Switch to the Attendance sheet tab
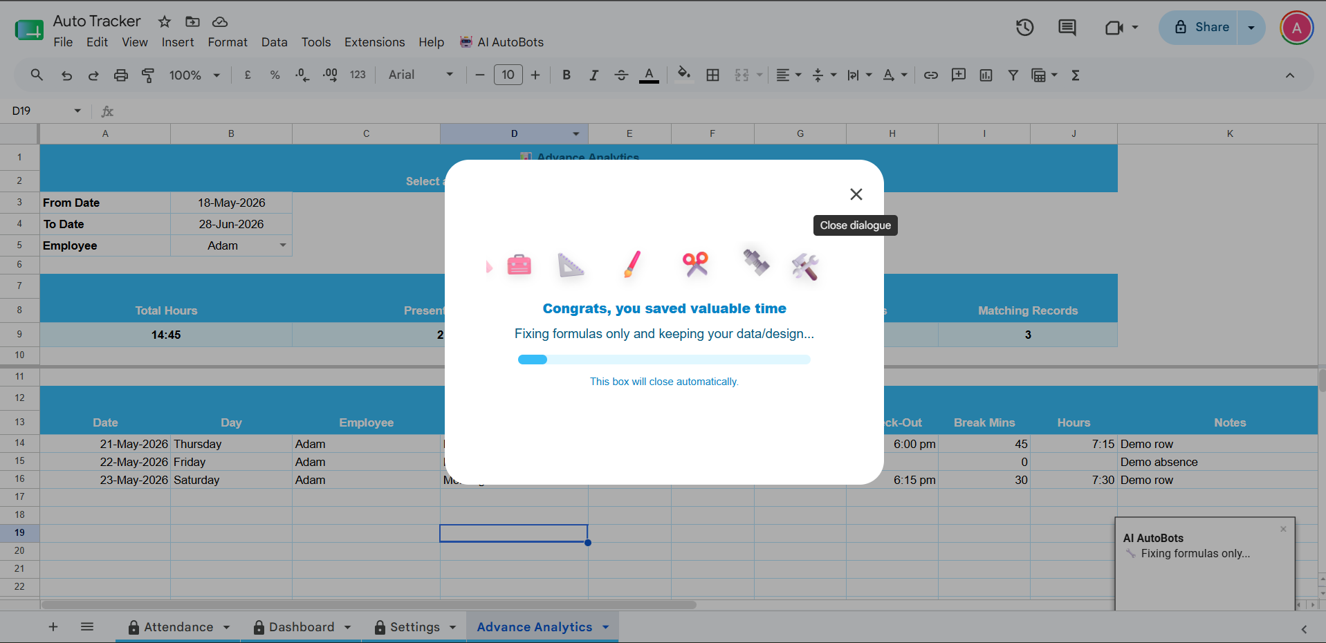The image size is (1326, 643). pyautogui.click(x=178, y=627)
